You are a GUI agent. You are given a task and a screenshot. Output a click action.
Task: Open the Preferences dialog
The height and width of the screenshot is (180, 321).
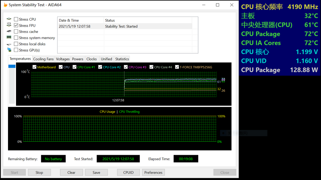pos(153,173)
